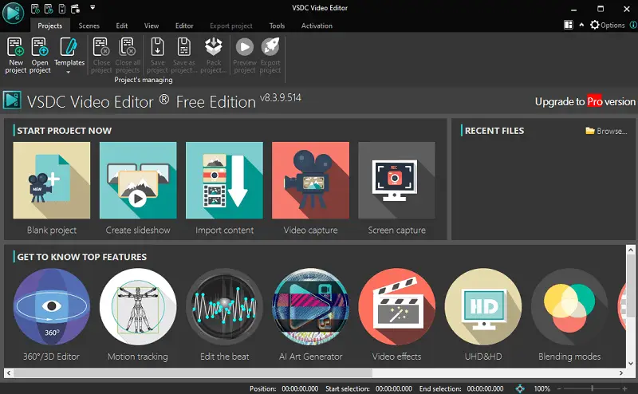
Task: Open the Options settings
Action: 607,25
